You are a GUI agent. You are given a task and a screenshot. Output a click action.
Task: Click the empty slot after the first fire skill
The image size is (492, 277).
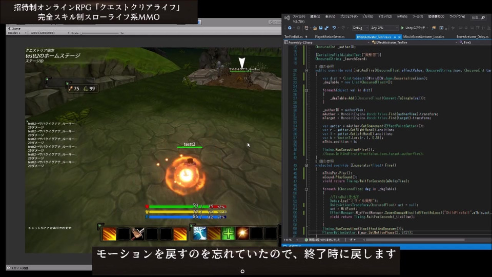[124, 234]
